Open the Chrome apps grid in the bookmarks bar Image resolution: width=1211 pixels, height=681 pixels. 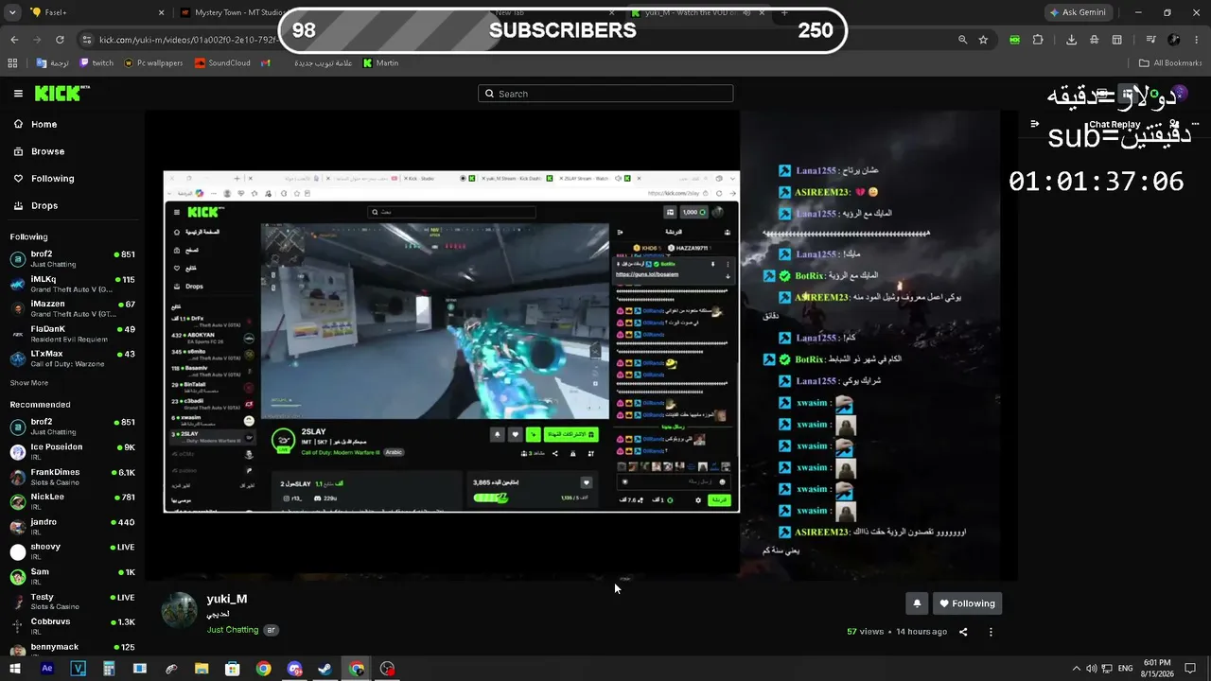coord(12,63)
